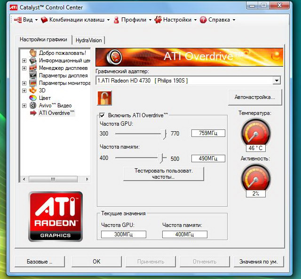Expand the Информационный центр tree node
This screenshot has width=301, height=279.
coord(24,60)
